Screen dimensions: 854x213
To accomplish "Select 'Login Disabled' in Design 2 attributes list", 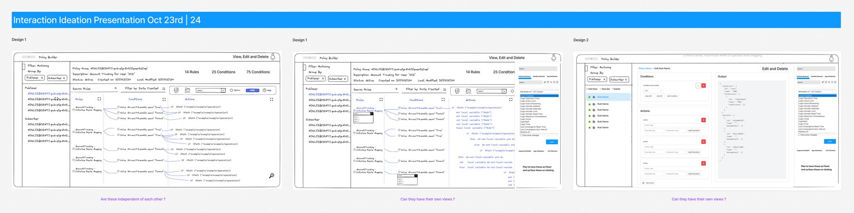I will point(817,96).
